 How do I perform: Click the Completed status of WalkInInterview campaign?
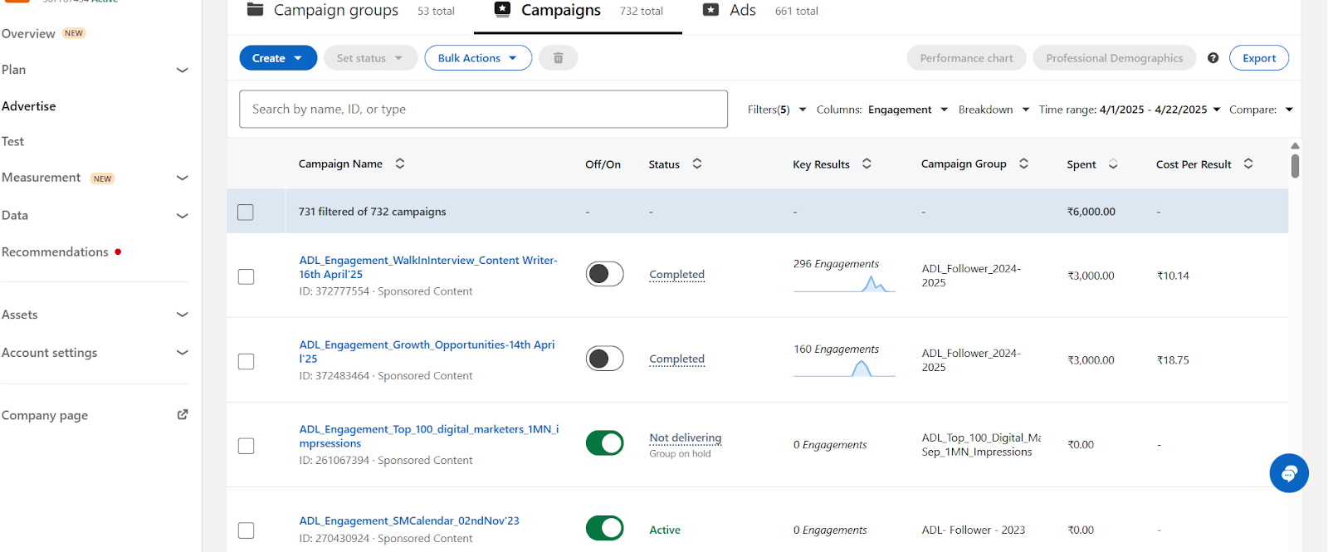[x=677, y=275]
